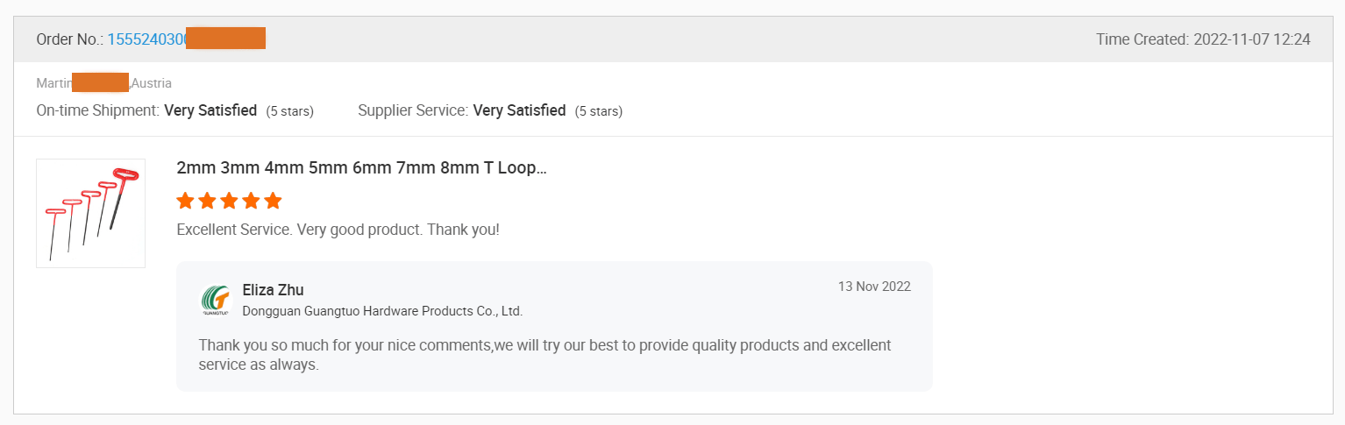Click Dongguan Guangtuo Hardware Products Co., Ltd.
The width and height of the screenshot is (1345, 425).
coord(382,311)
